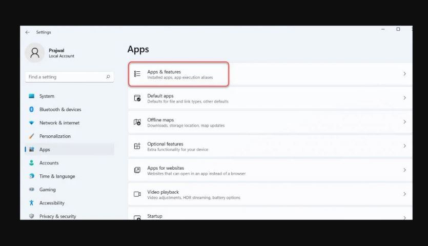Select Accounts in sidebar
Viewport: 428px width, 246px height.
coord(69,163)
